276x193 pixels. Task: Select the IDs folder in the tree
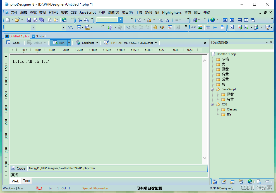pos(229,115)
